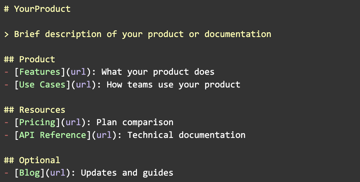Click the url placeholder after Use Cases
Viewport: 360px width, 182px height.
[83, 85]
